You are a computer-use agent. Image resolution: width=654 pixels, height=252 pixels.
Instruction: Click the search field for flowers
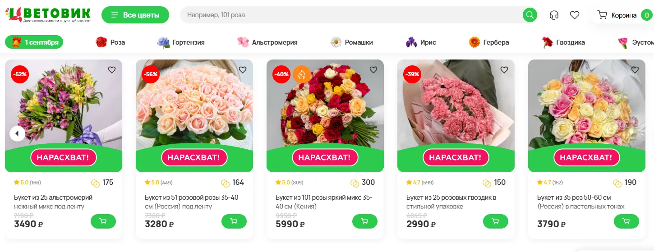352,15
